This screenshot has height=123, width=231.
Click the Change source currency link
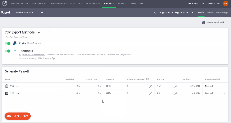coord(47,59)
